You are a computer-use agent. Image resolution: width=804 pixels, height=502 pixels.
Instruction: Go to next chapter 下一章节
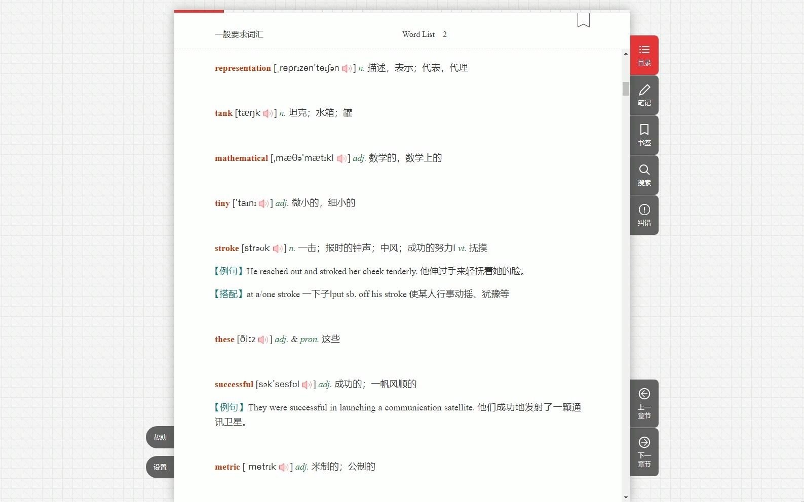[x=644, y=452]
